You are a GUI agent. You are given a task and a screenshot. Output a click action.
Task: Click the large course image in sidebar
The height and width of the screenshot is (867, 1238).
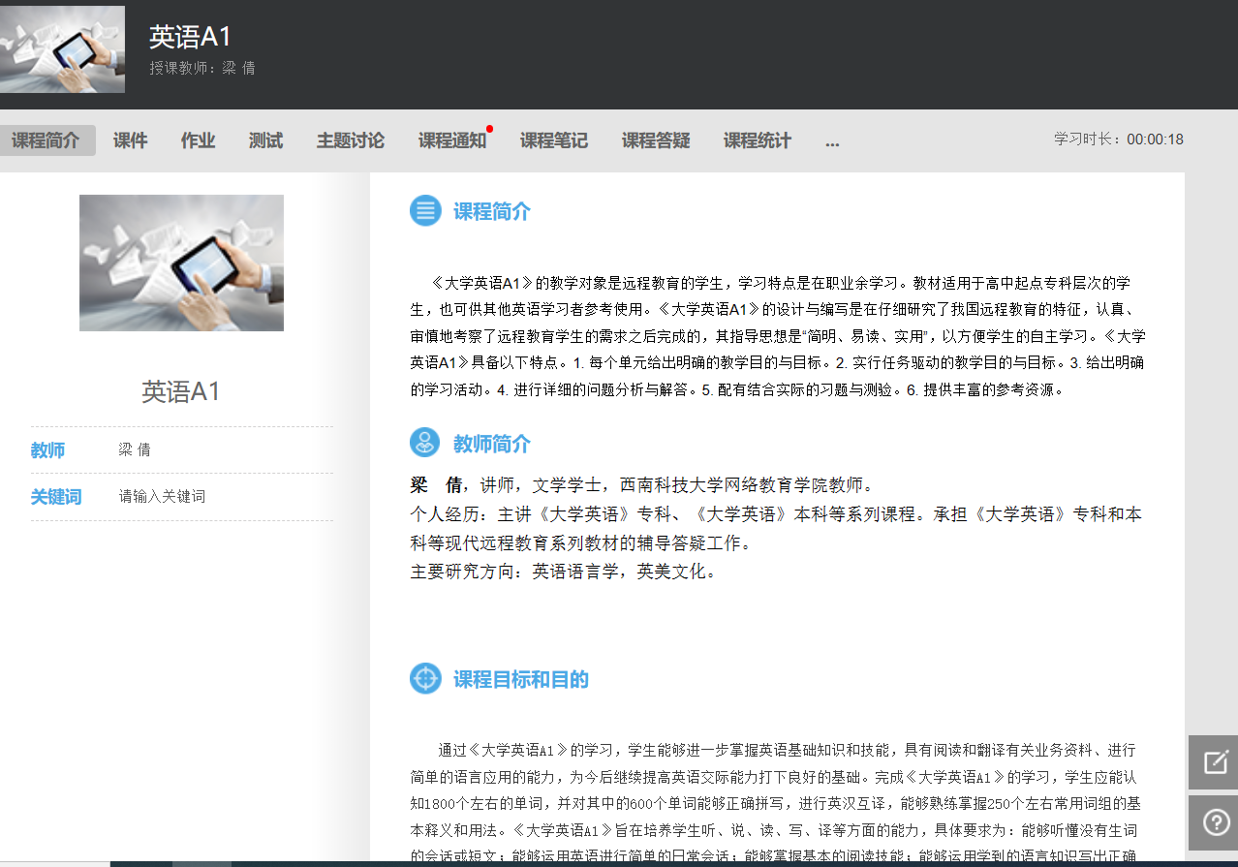coord(181,263)
